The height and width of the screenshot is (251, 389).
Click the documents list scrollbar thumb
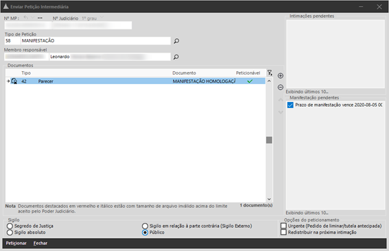point(269,140)
